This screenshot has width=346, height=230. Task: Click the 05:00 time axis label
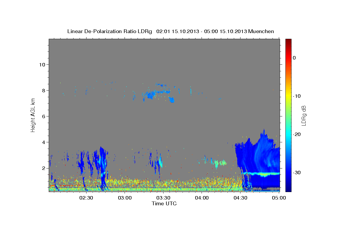point(279,198)
